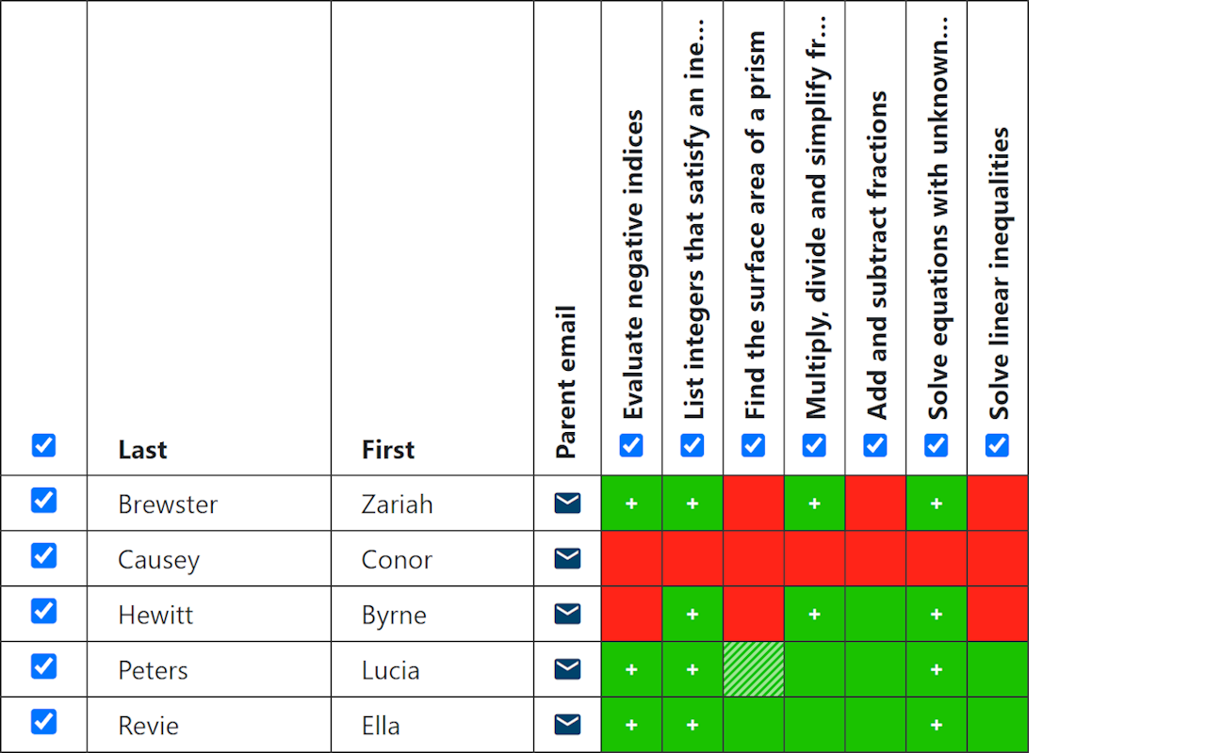This screenshot has width=1206, height=753.
Task: Open the parent email icon for Ella Revie
Action: 566,725
